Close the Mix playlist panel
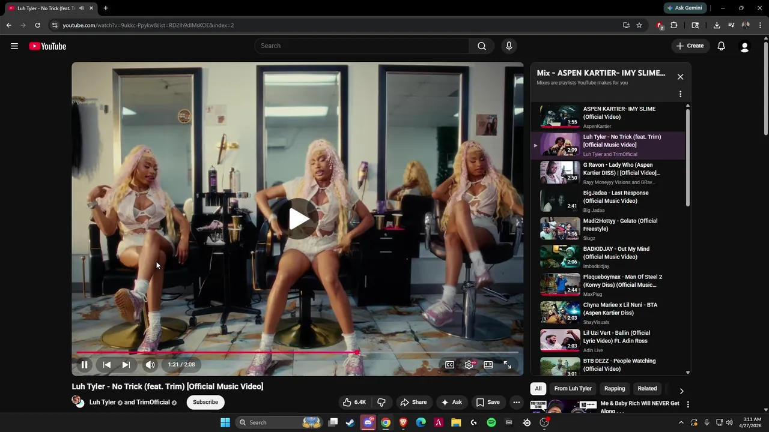Viewport: 769px width, 432px height. coord(680,77)
